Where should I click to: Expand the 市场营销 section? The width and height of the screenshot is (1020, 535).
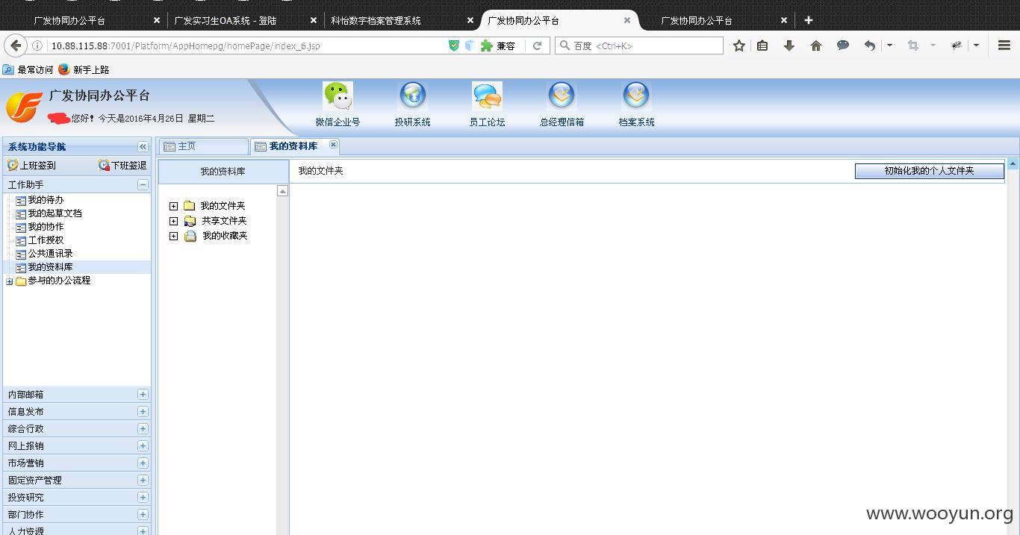143,463
